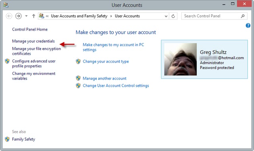
Task: Open 'User Accounts and Family Safety' breadcrumb
Action: [79, 16]
